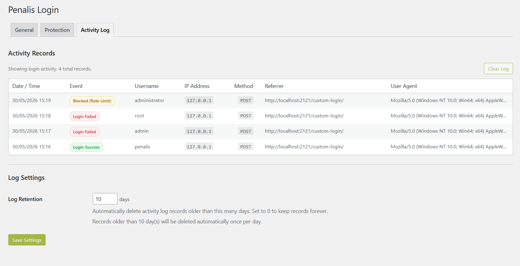Click the referrer URL in administrator row
The height and width of the screenshot is (266, 520).
point(304,100)
